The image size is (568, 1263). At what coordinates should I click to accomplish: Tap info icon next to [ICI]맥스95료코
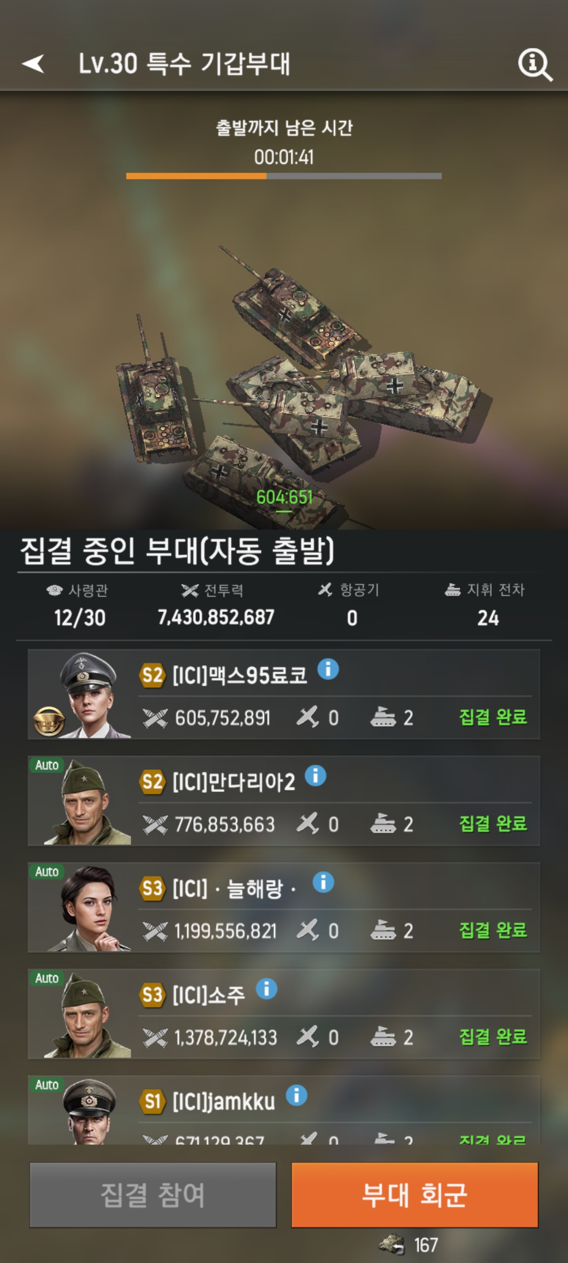coord(328,669)
